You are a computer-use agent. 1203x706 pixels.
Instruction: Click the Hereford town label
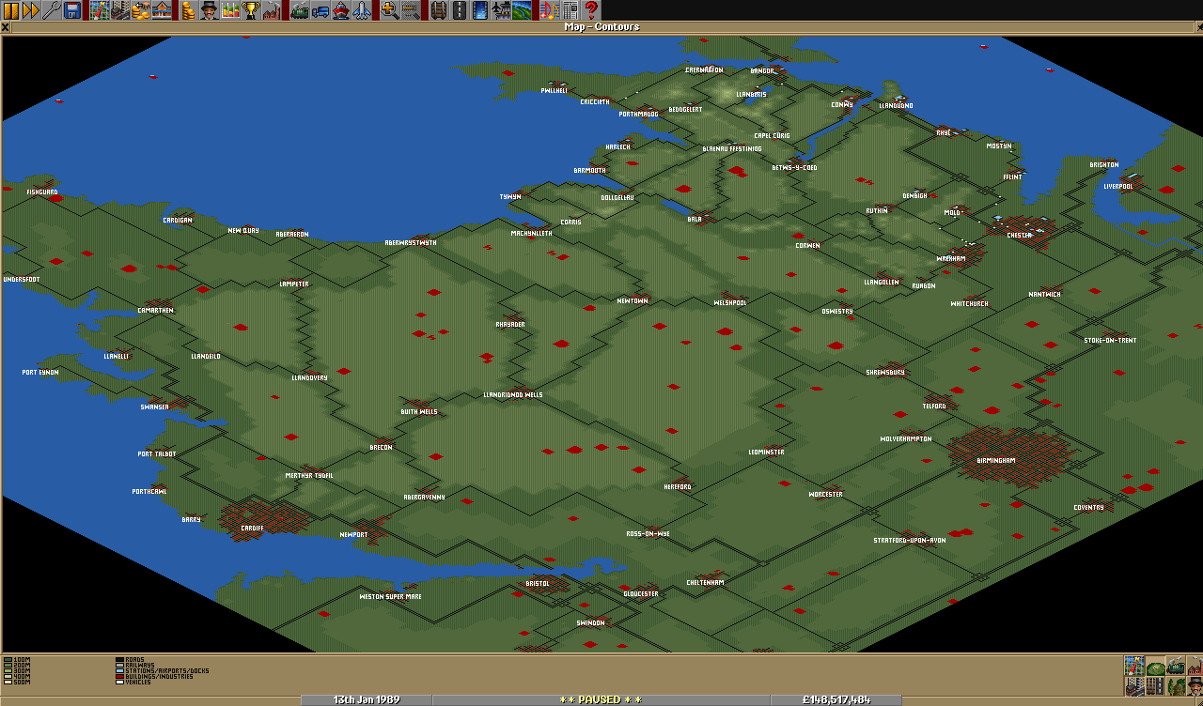point(678,487)
